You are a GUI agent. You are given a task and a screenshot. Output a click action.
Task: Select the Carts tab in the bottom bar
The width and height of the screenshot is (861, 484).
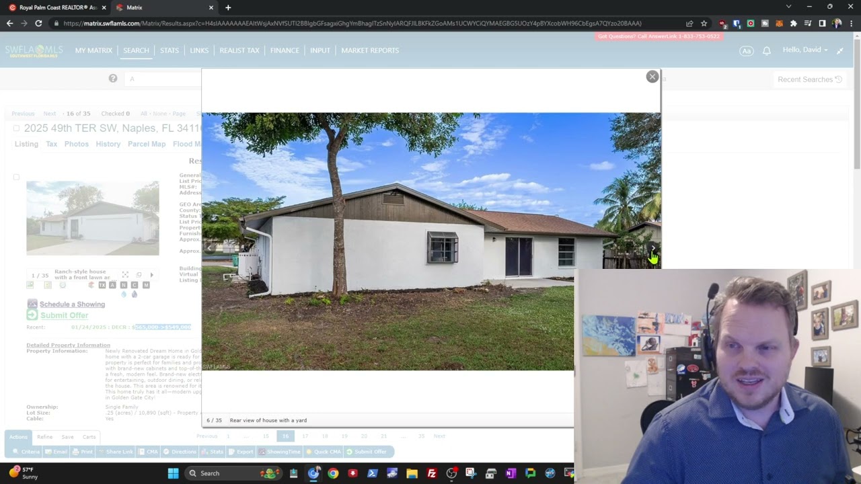pos(89,437)
